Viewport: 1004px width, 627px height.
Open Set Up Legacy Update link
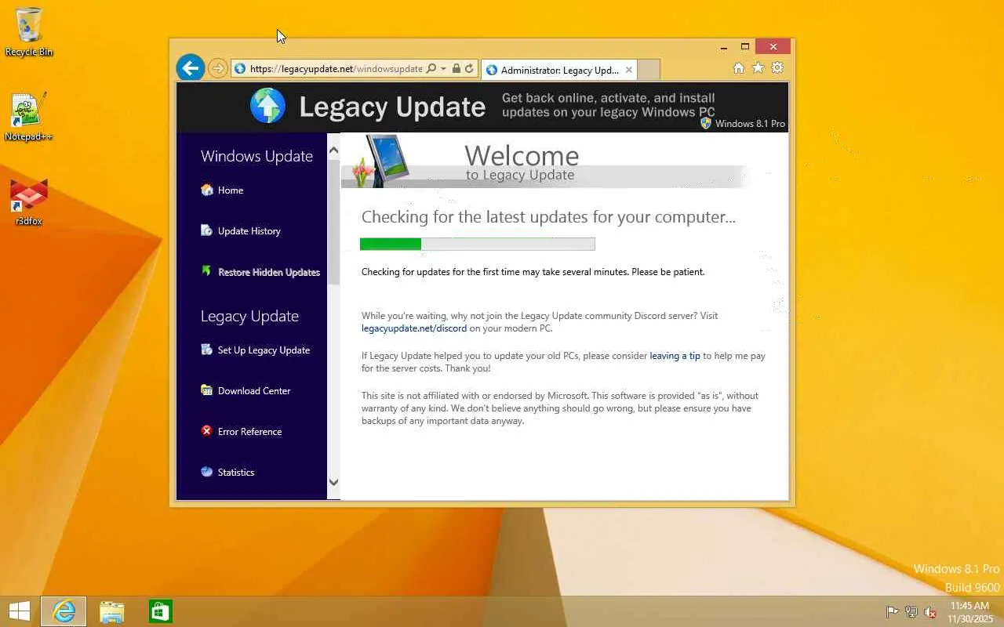click(x=264, y=350)
